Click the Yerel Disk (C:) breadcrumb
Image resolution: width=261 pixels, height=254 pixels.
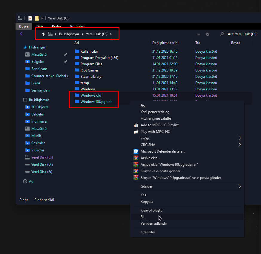(96, 34)
